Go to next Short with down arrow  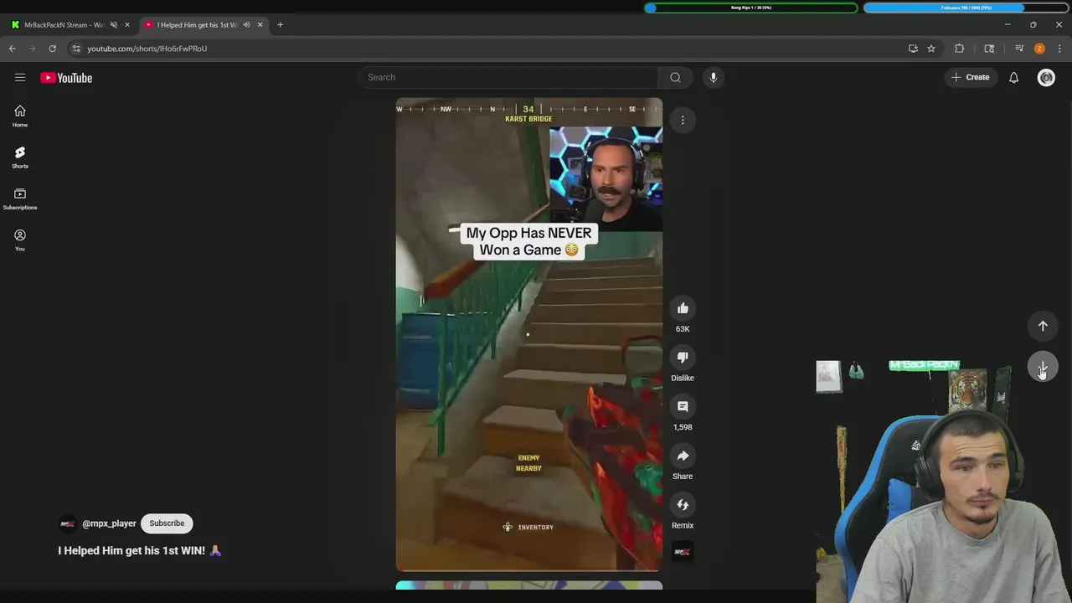pos(1043,367)
